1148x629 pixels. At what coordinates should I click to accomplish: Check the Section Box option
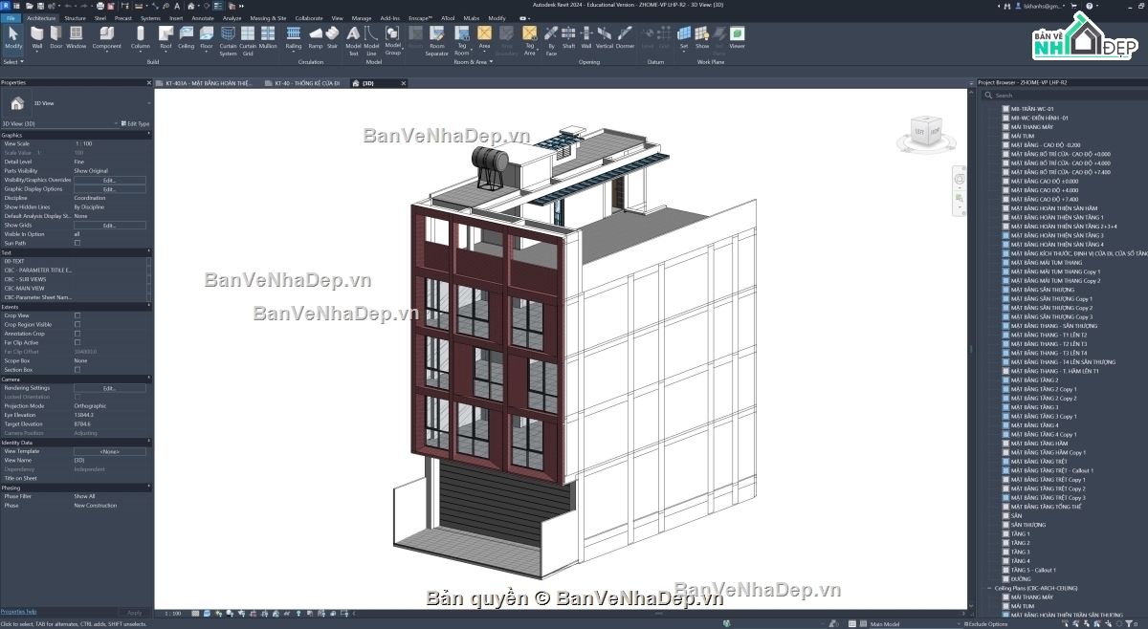tap(77, 370)
